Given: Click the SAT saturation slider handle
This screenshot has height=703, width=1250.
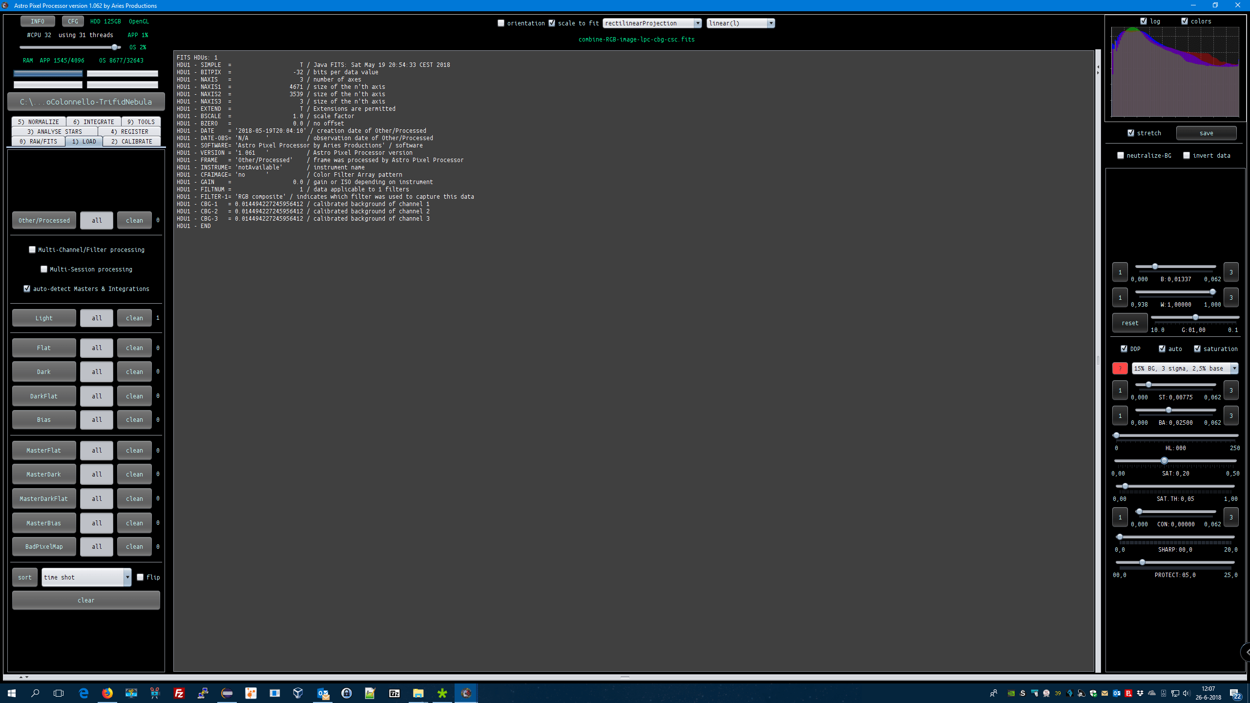Looking at the screenshot, I should tap(1165, 460).
